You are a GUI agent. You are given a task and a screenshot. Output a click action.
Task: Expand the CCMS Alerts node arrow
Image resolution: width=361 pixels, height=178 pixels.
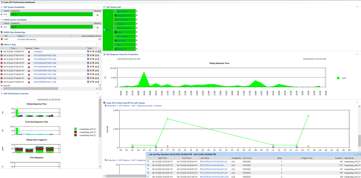(137, 20)
